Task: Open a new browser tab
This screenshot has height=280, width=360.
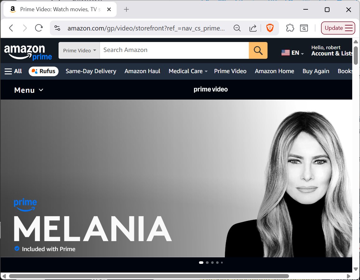Action: [126, 9]
